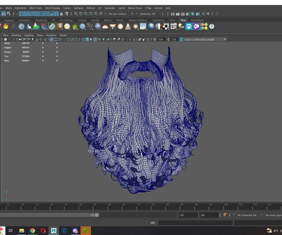Image resolution: width=282 pixels, height=235 pixels.
Task: Click the playback end time field showing 120
Action: click(188, 215)
